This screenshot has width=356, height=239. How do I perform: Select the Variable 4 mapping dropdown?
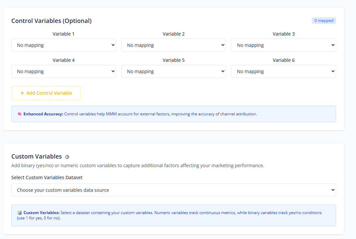(64, 71)
